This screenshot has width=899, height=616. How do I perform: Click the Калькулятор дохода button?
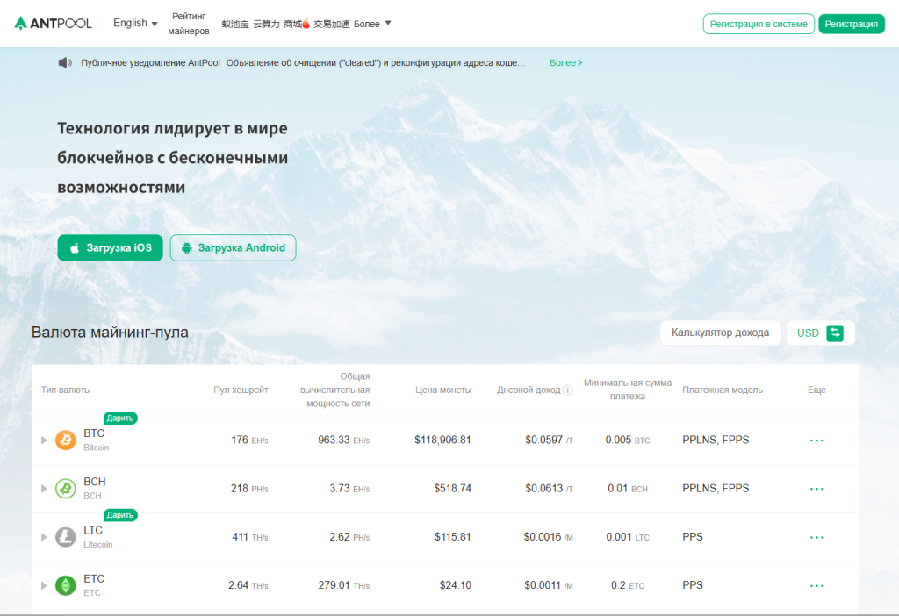point(720,333)
